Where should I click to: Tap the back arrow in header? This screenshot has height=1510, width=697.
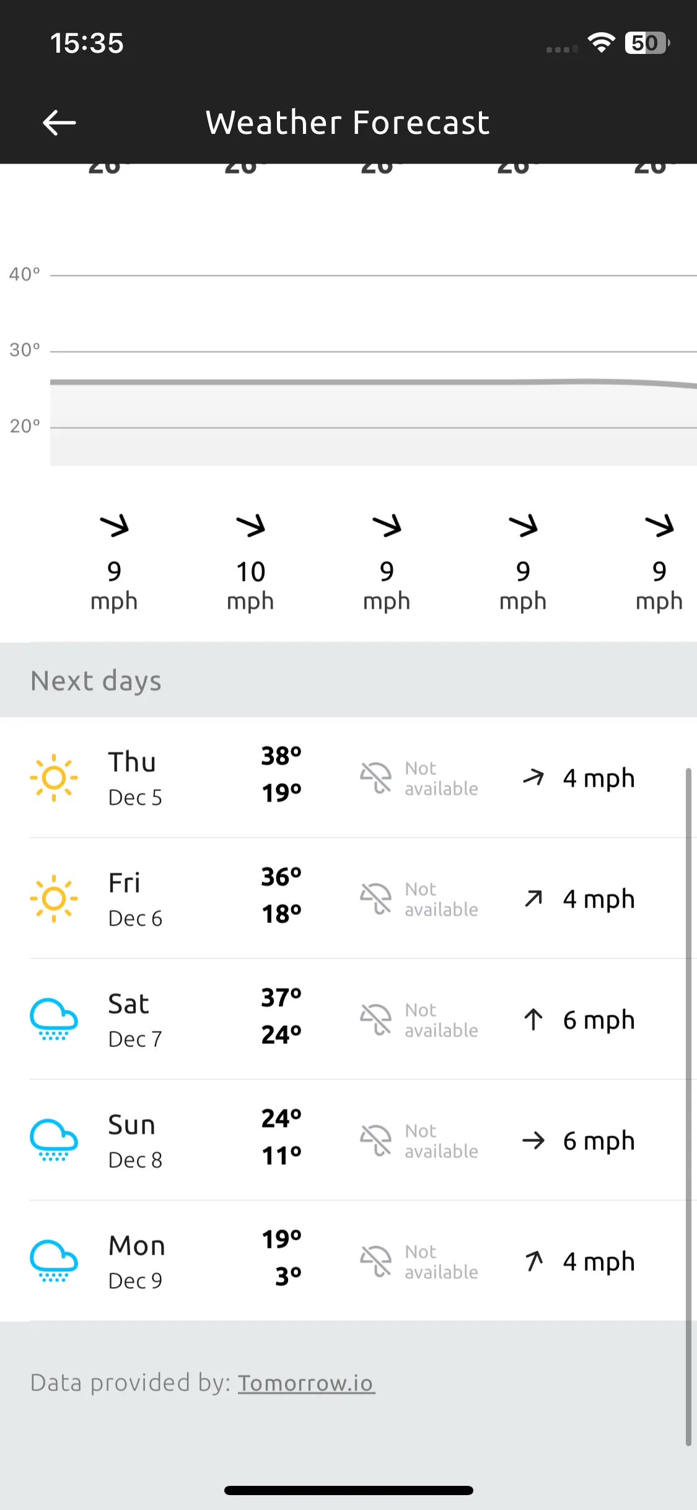pos(59,122)
